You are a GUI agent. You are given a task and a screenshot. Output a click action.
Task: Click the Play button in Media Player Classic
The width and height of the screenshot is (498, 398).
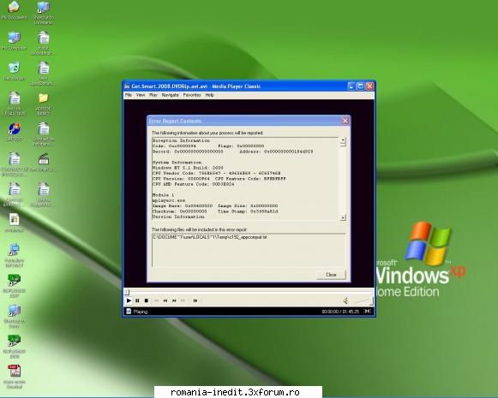(129, 300)
